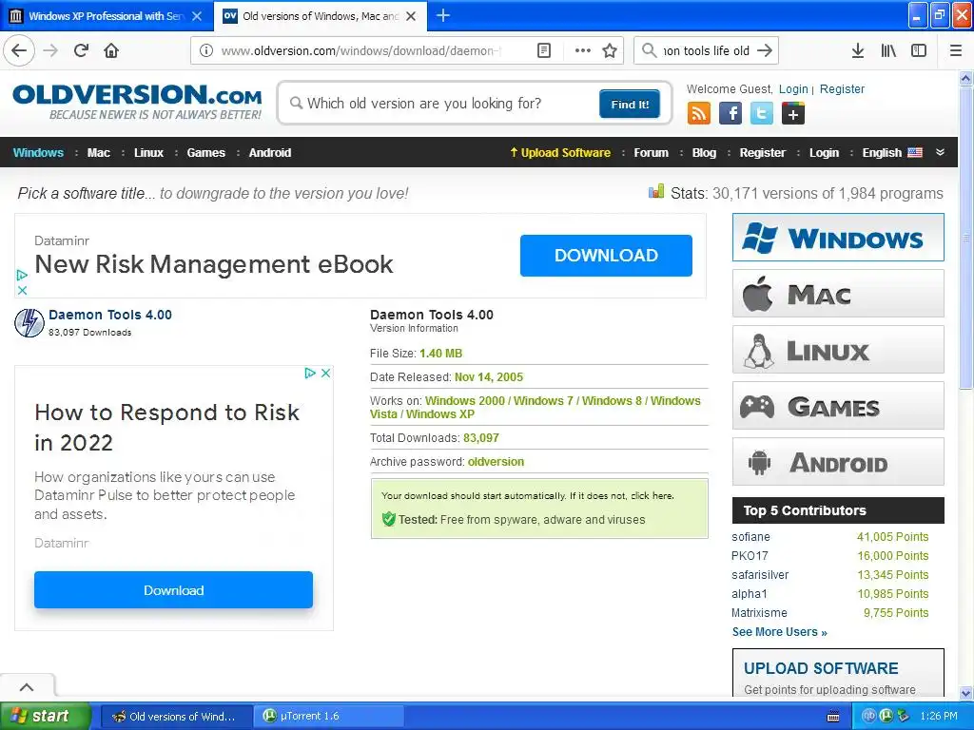Open the Facebook social icon
Viewport: 974px width, 730px height.
pyautogui.click(x=730, y=114)
